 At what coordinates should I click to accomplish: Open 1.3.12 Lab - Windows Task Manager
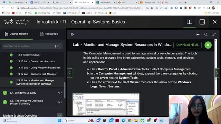click(x=36, y=74)
